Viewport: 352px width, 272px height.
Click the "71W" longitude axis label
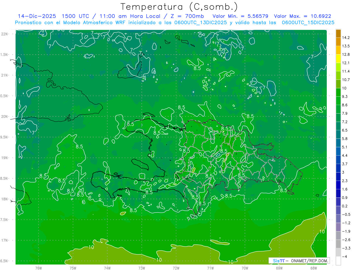coord(210,268)
